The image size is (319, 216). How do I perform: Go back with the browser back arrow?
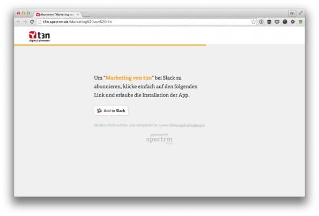18,22
